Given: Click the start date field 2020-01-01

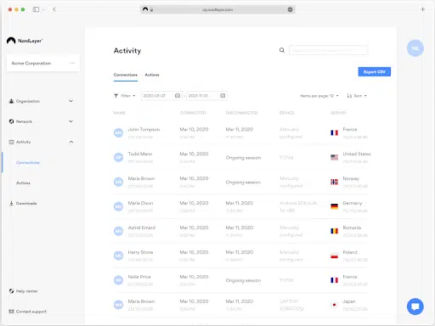Looking at the screenshot, I should [161, 96].
